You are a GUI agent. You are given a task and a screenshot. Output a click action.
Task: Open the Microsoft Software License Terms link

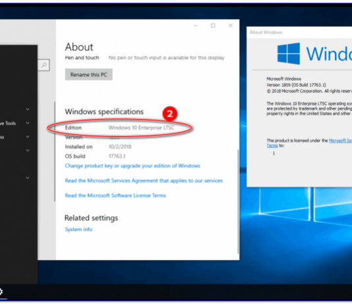tap(115, 195)
